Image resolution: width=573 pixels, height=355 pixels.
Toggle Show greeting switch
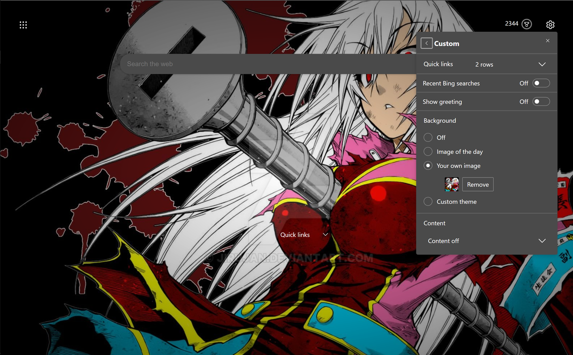coord(541,101)
